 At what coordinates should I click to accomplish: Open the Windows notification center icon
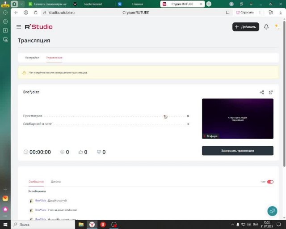278,225
